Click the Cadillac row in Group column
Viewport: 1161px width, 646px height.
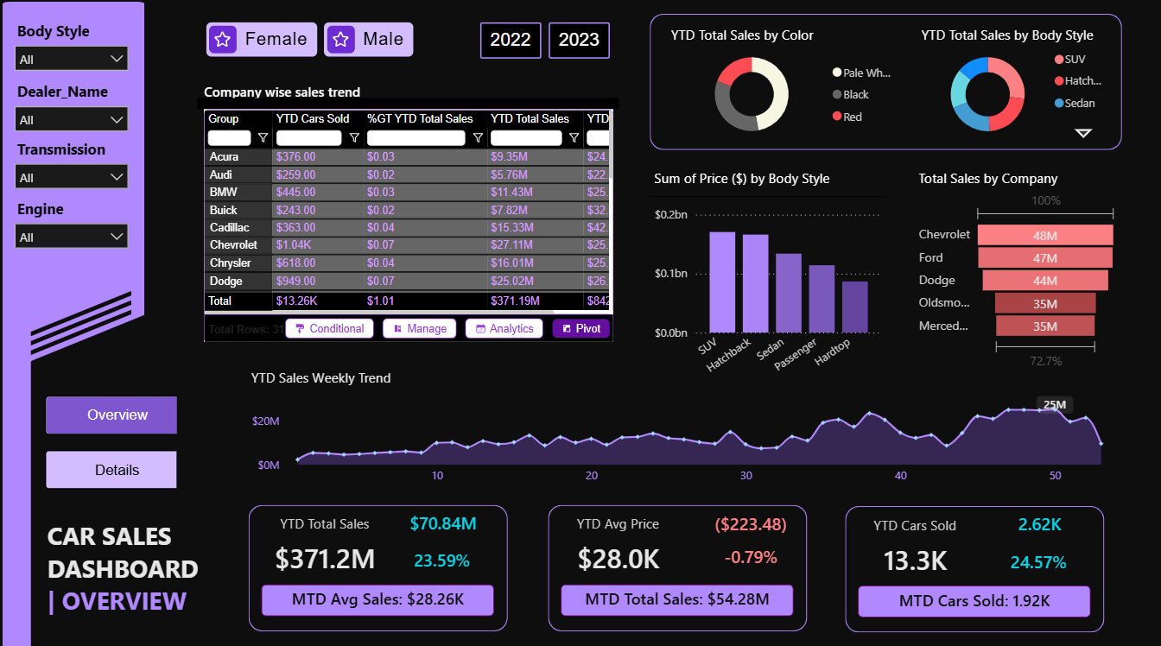tap(238, 227)
